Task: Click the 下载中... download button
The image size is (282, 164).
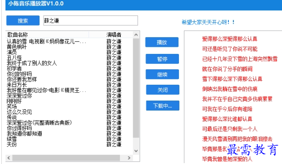Action: 163,106
